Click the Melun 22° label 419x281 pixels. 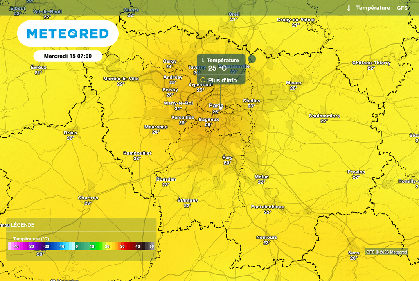tap(261, 179)
